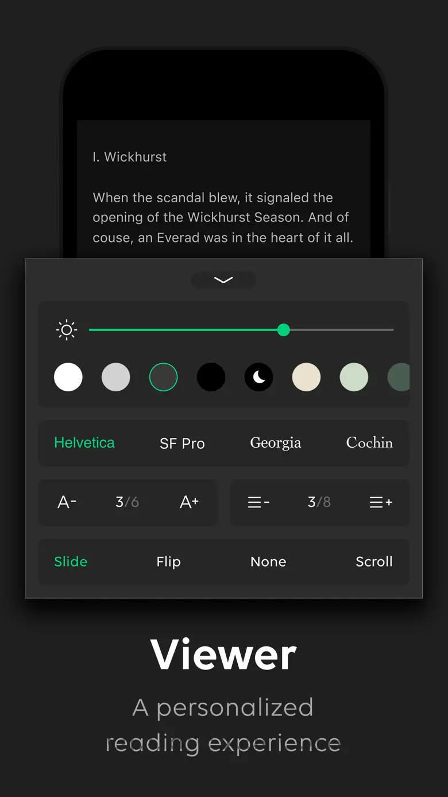This screenshot has height=797, width=448.
Task: Decrease font size with A- button
Action: coord(67,502)
